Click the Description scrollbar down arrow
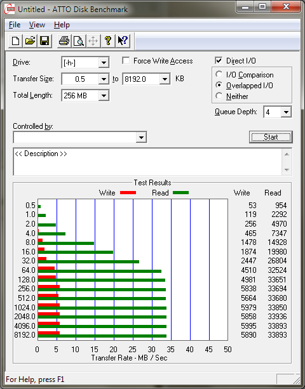Screen dimensions: 305x389 pyautogui.click(x=287, y=170)
